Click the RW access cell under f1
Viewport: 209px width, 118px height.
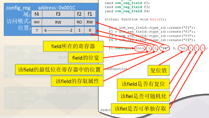(90, 22)
